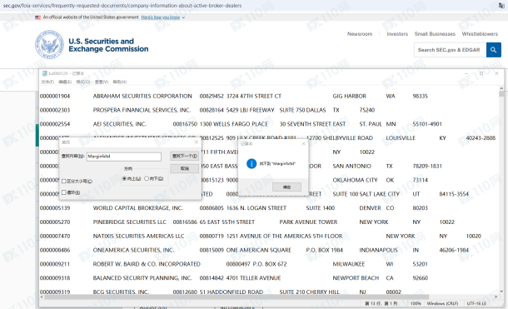
Task: Select the search up (向上) radio button
Action: pyautogui.click(x=124, y=178)
